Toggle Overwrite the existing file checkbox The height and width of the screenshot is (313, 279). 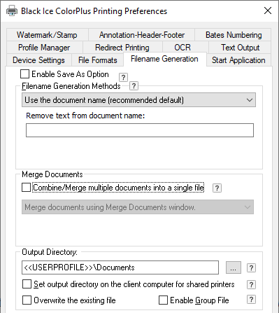pos(27,300)
